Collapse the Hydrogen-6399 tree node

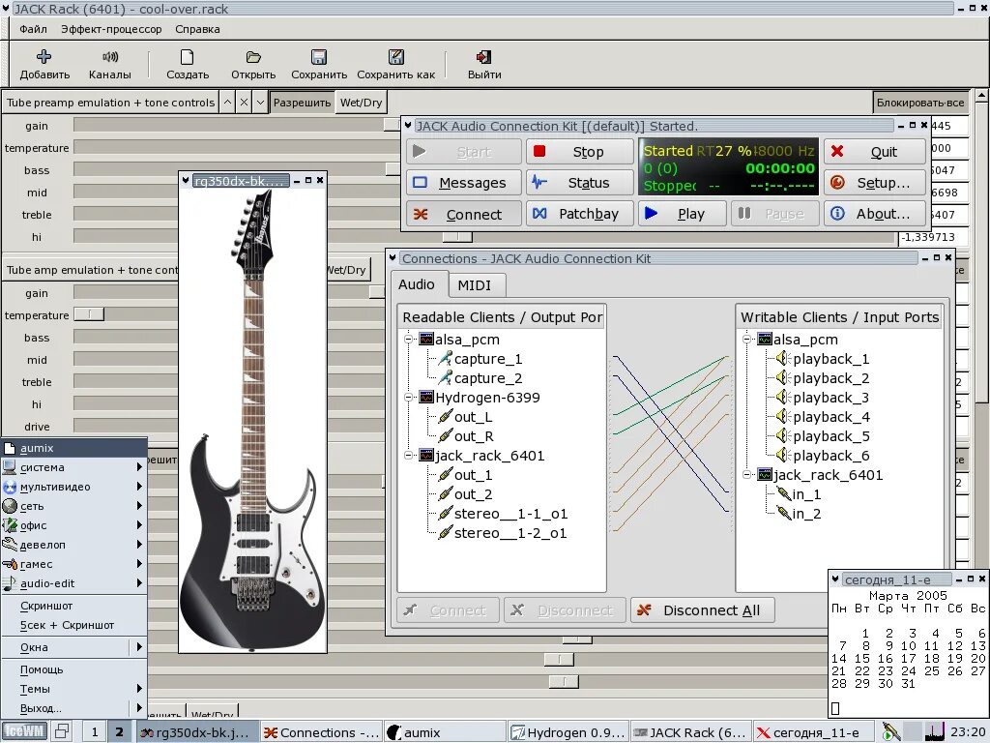(x=409, y=398)
